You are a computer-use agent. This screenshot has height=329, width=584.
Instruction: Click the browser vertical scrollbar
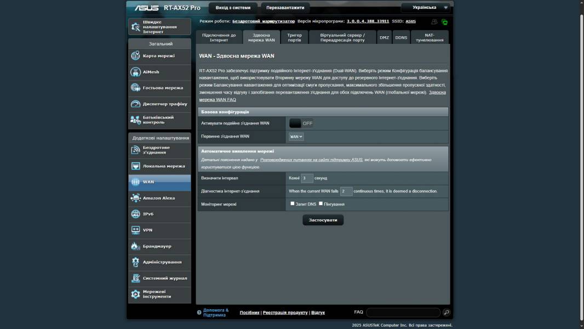(x=581, y=164)
